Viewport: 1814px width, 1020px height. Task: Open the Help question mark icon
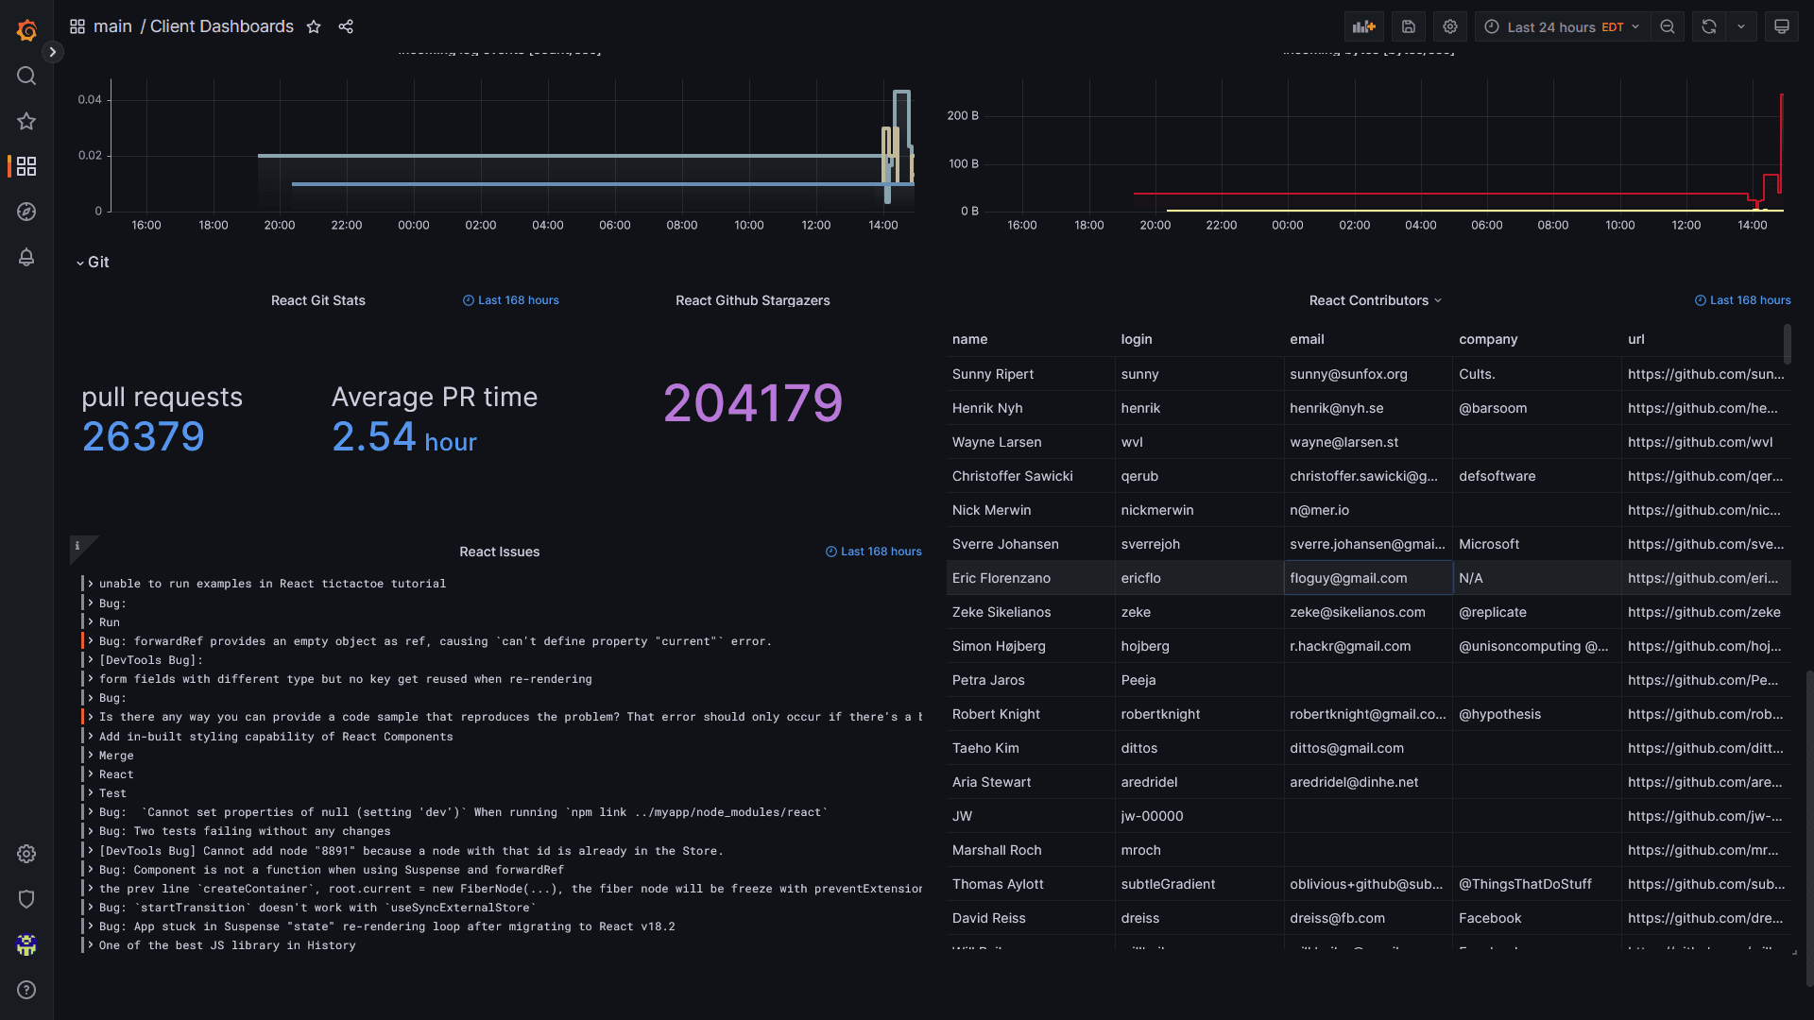coord(26,990)
